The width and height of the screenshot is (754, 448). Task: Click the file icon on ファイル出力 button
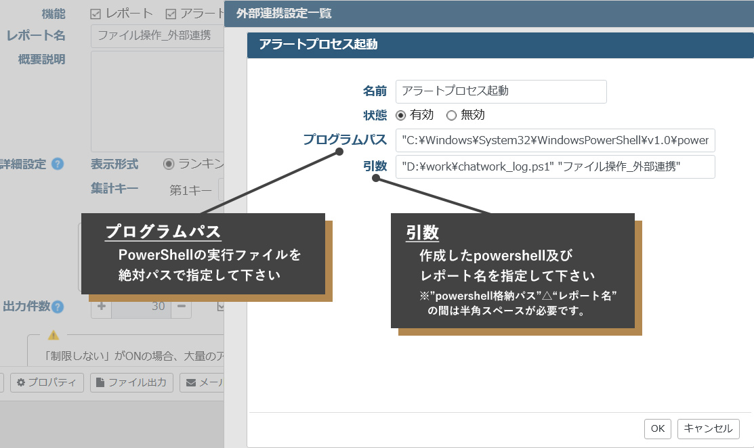100,383
